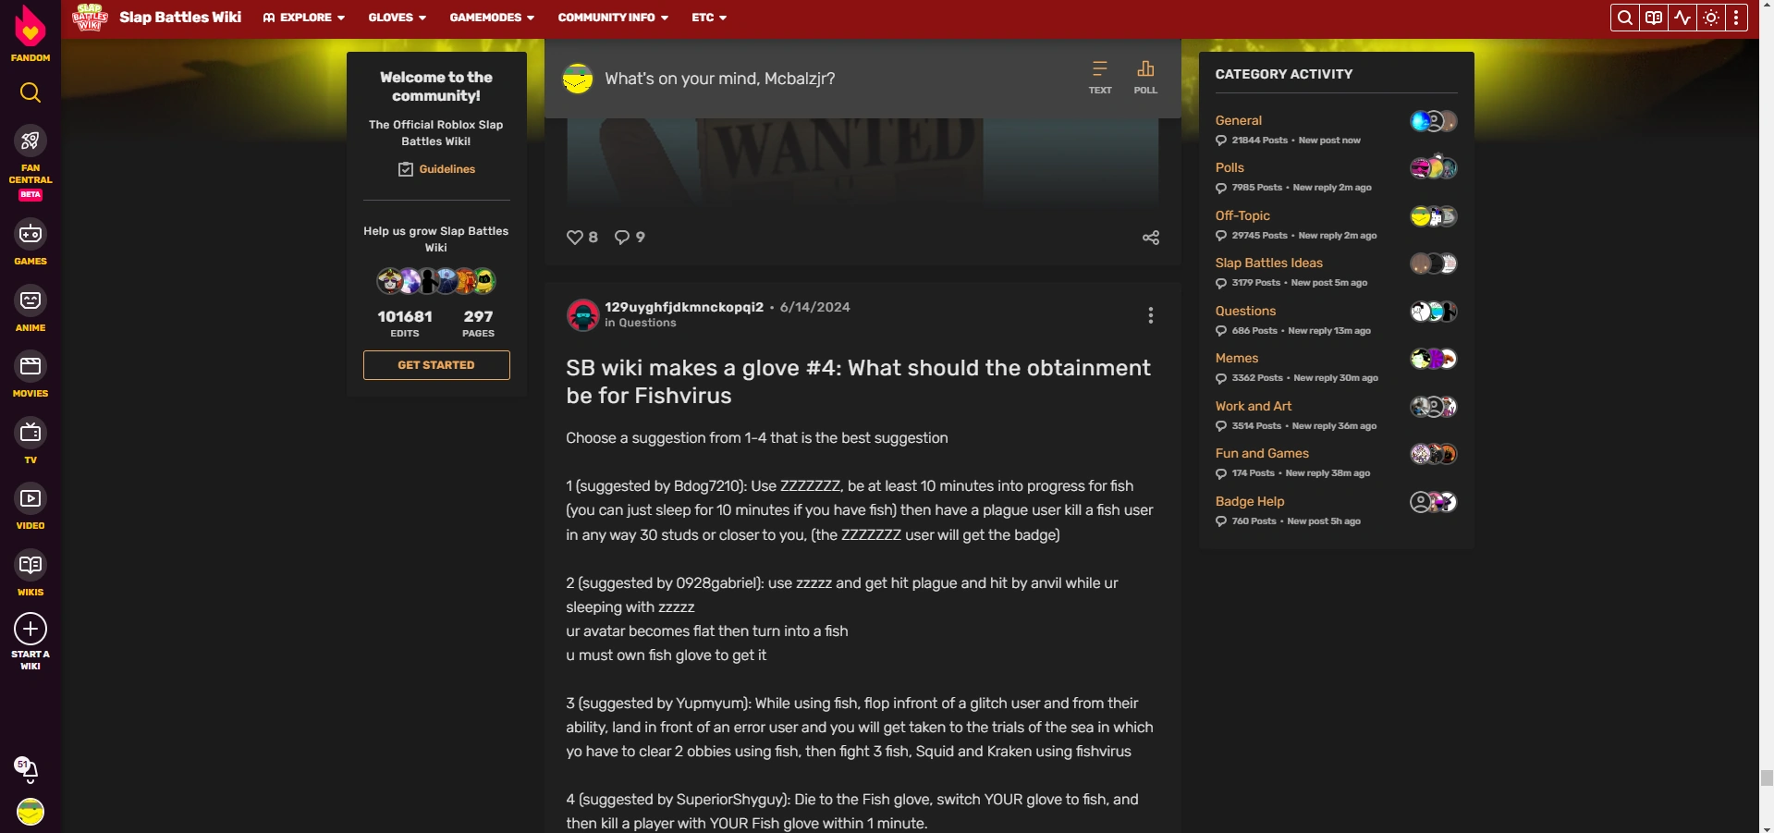Open the three-dot menu on Fishvirus post

(1151, 315)
